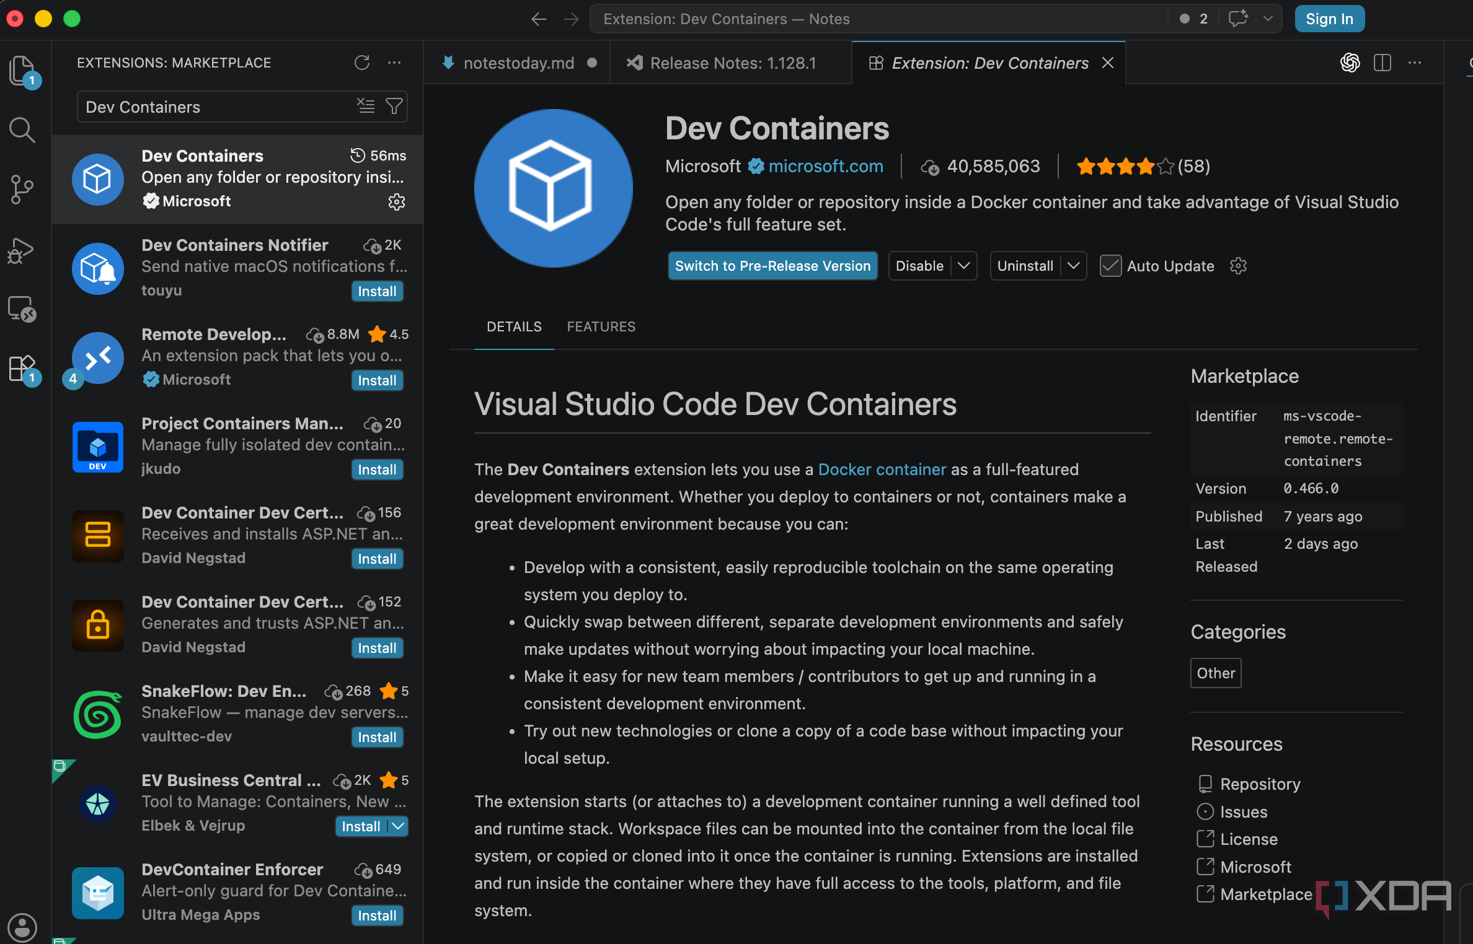
Task: Select Project Containers Manager icon
Action: [x=98, y=447]
